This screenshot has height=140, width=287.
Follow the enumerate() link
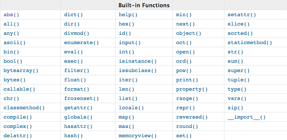click(81, 43)
